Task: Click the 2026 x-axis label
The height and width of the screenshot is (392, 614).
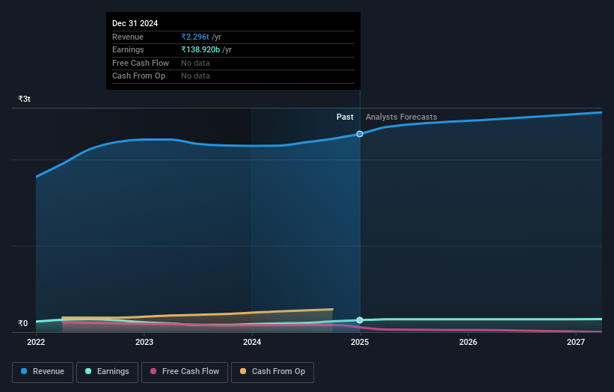Action: (468, 343)
